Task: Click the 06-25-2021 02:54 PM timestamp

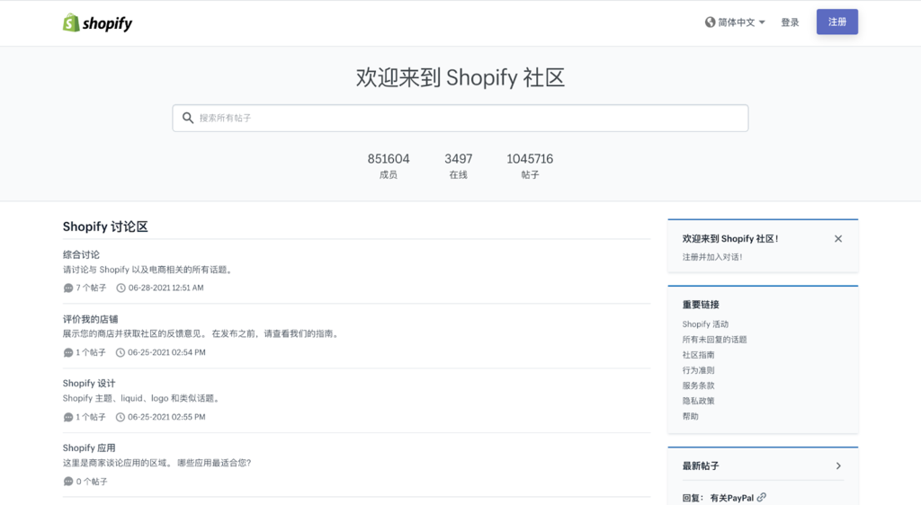Action: 166,352
